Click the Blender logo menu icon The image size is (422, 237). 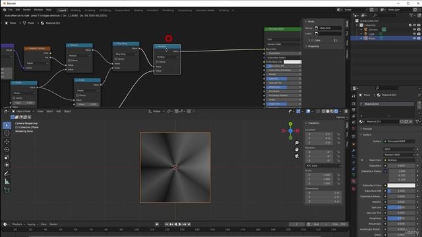[x=5, y=10]
